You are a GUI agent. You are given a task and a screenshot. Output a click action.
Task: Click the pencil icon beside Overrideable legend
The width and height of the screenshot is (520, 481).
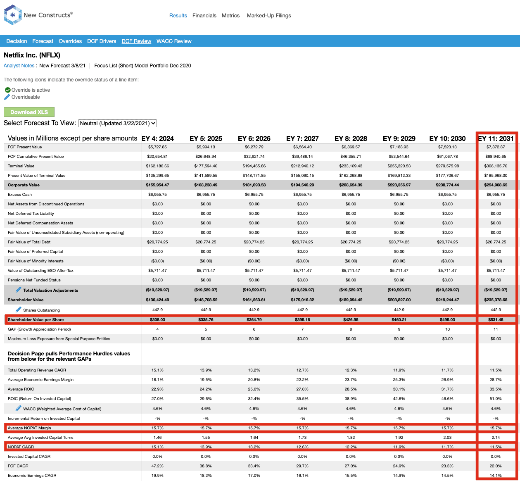coord(7,97)
